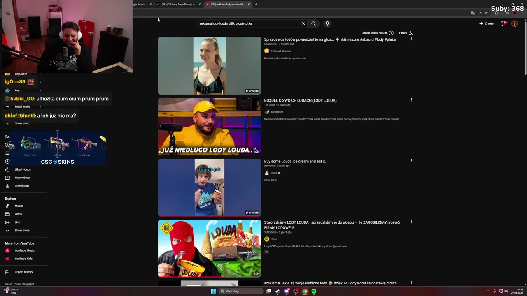Open a new browser tab
Image resolution: width=527 pixels, height=296 pixels.
point(256,4)
